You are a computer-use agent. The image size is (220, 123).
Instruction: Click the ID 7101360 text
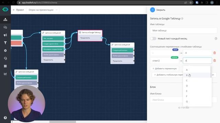tap(184, 108)
